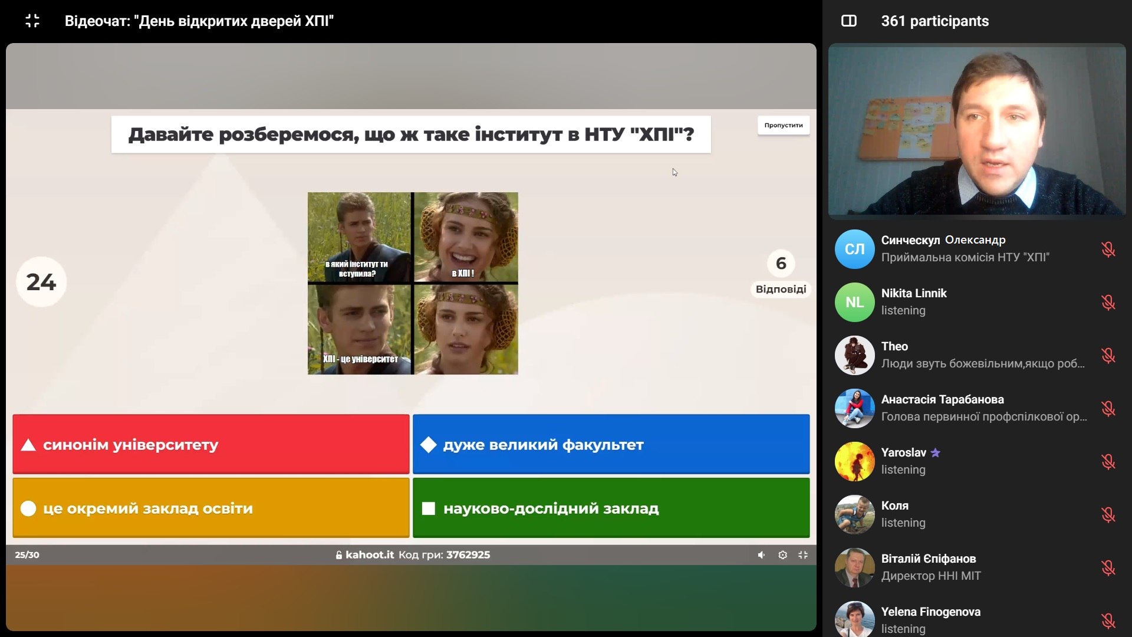Open Віталій Єпіфанов's profile avatar
1132x637 pixels.
click(x=854, y=567)
